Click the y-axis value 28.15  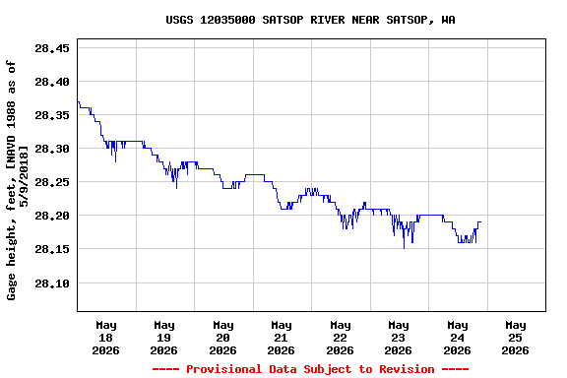[52, 249]
